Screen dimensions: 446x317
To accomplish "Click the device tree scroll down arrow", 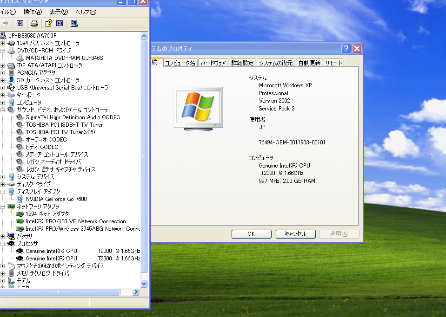I will (144, 284).
